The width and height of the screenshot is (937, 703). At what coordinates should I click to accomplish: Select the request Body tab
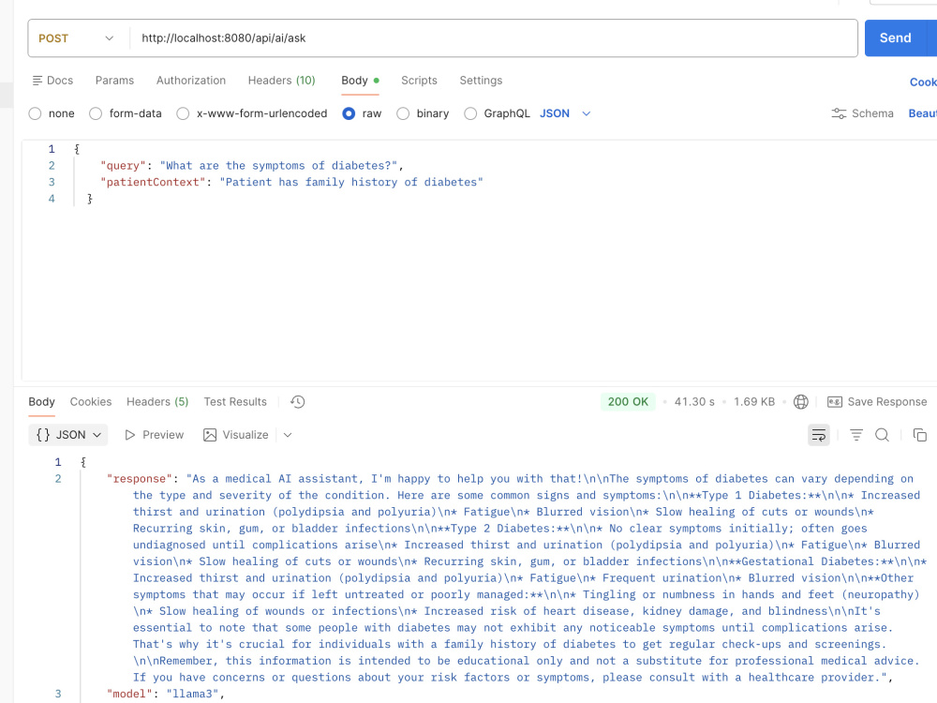click(x=360, y=80)
